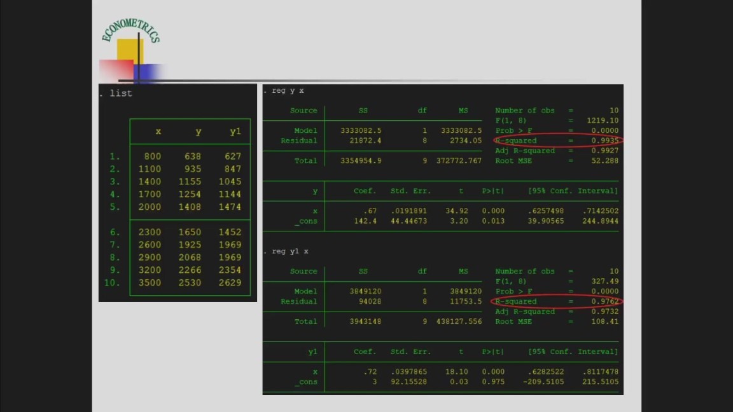Viewport: 733px width, 412px height.
Task: Select the y1 value 627 in row 1
Action: (233, 156)
